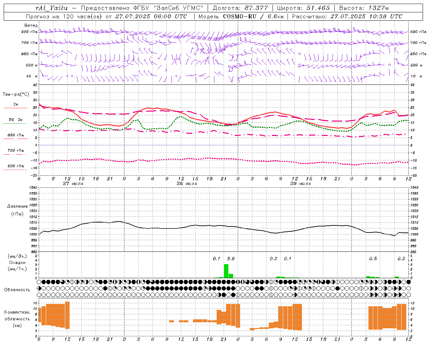Select the 28 июля date label
Viewport: 428px width, 342px height.
click(187, 184)
